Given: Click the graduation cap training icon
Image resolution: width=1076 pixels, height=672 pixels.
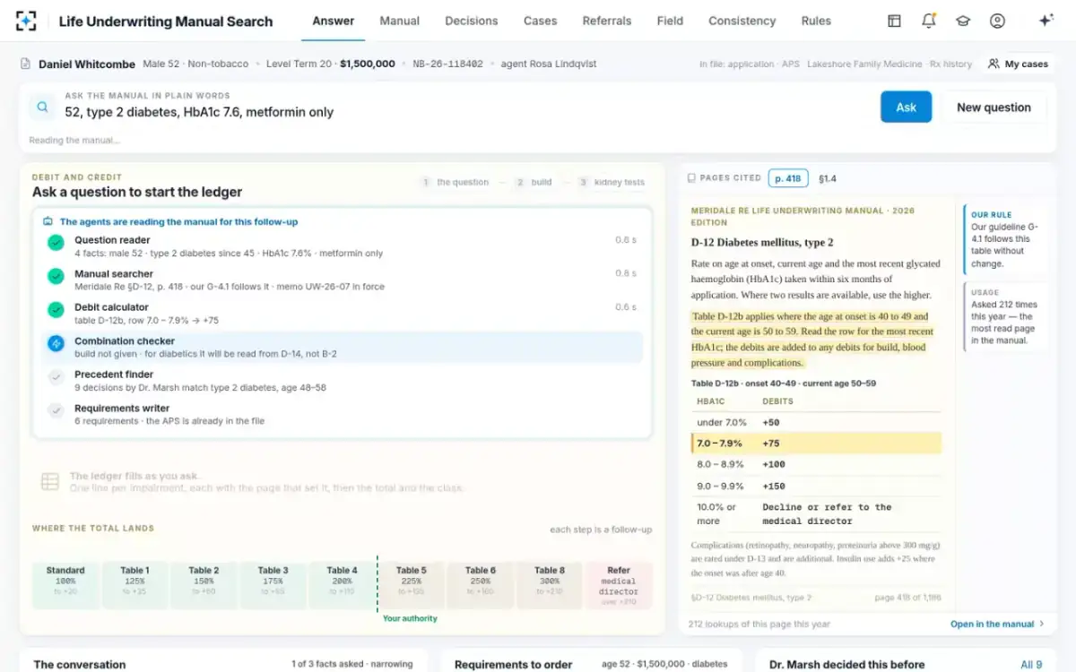Looking at the screenshot, I should [x=963, y=21].
